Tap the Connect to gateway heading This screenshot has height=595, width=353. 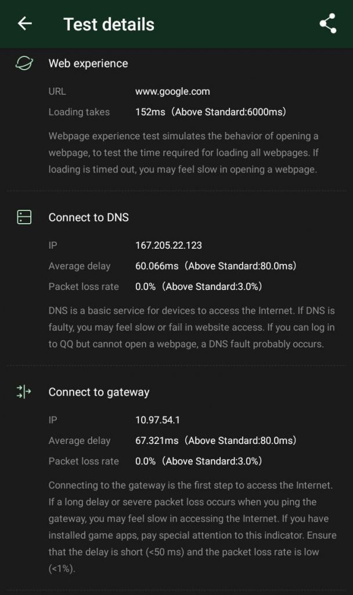click(x=99, y=392)
